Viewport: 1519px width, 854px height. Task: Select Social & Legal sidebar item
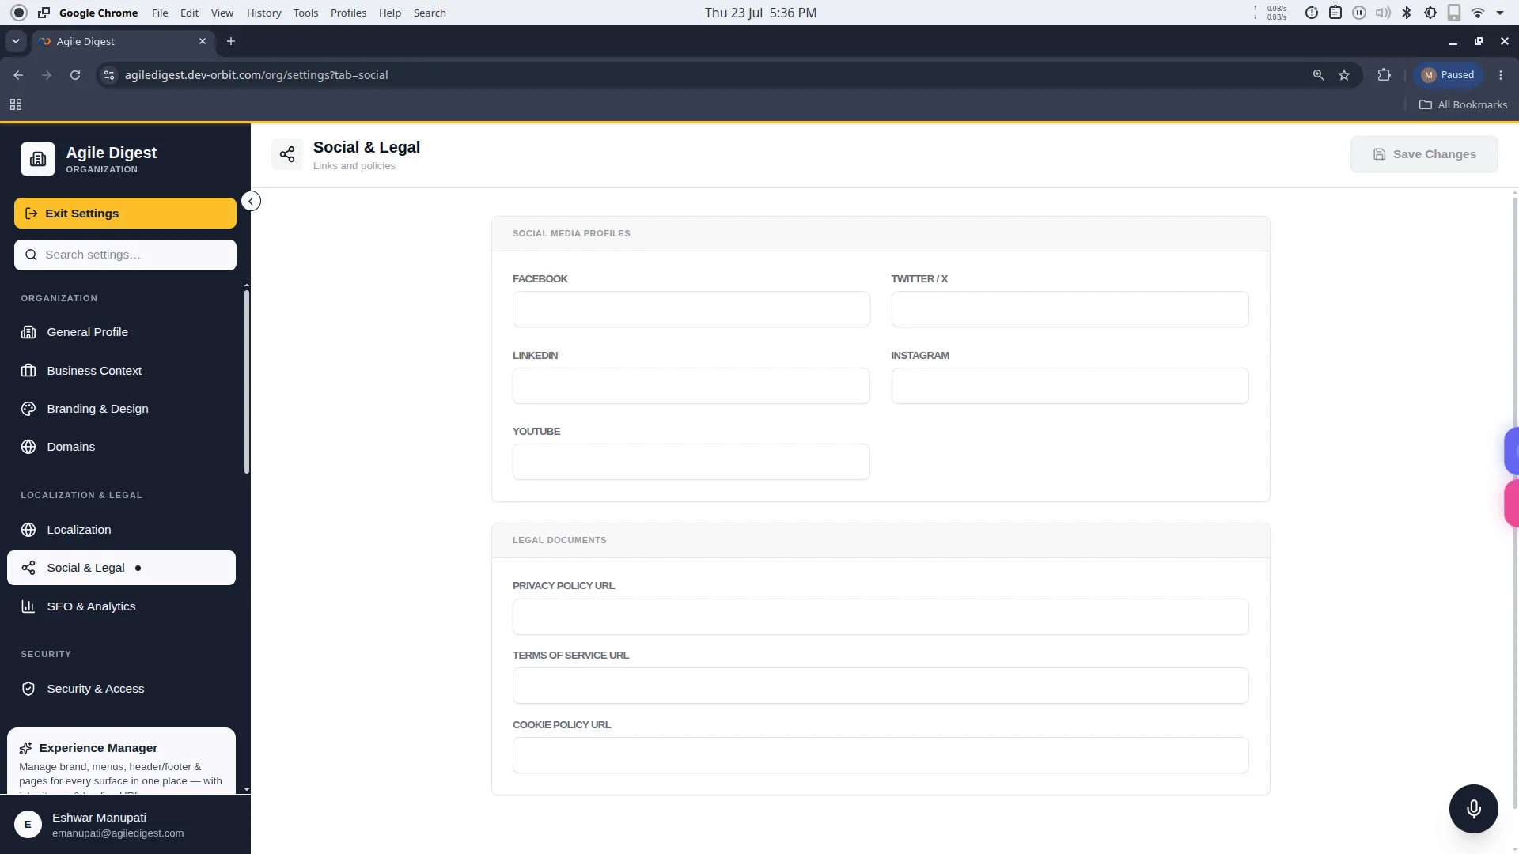click(x=121, y=568)
